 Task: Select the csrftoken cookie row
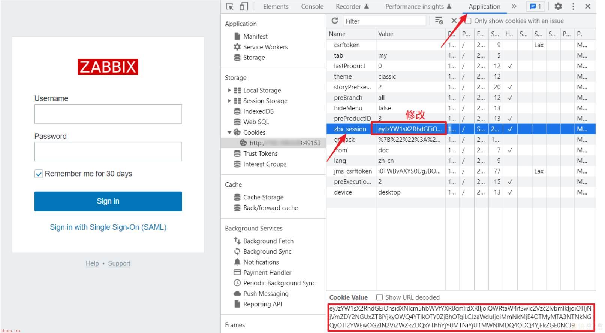[461, 45]
